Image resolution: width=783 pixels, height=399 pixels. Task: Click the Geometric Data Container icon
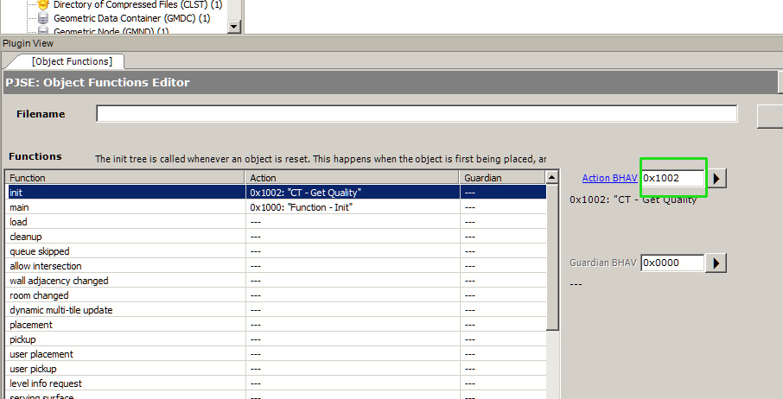click(43, 17)
